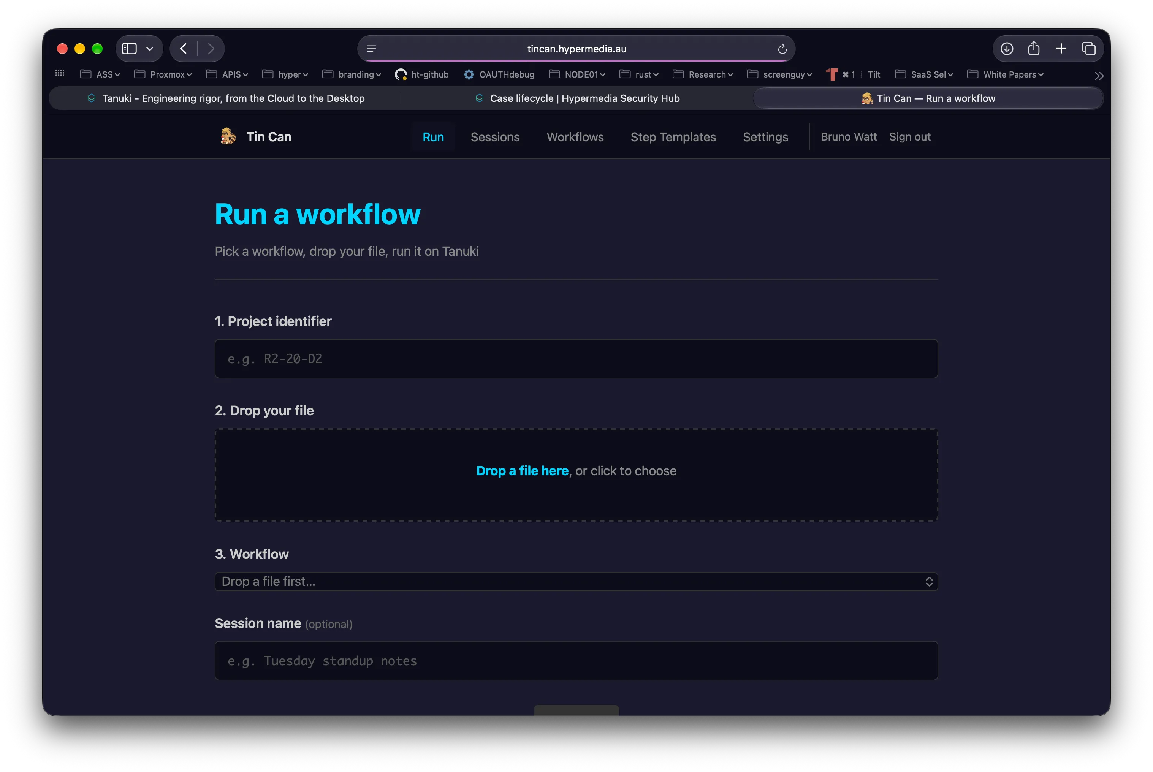Expand the screenguy bookmarks folder

[x=779, y=74]
